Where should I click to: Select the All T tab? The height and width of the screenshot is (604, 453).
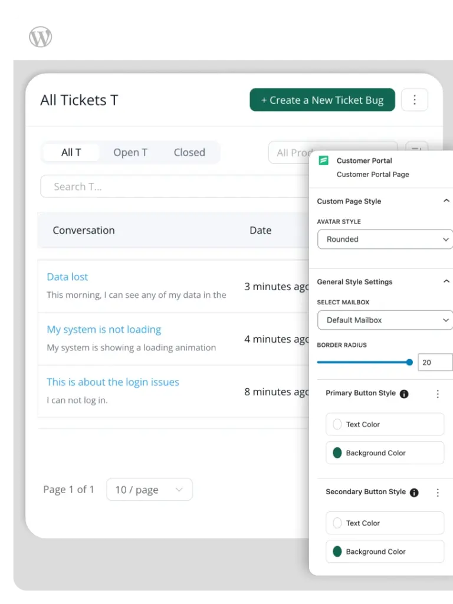71,152
